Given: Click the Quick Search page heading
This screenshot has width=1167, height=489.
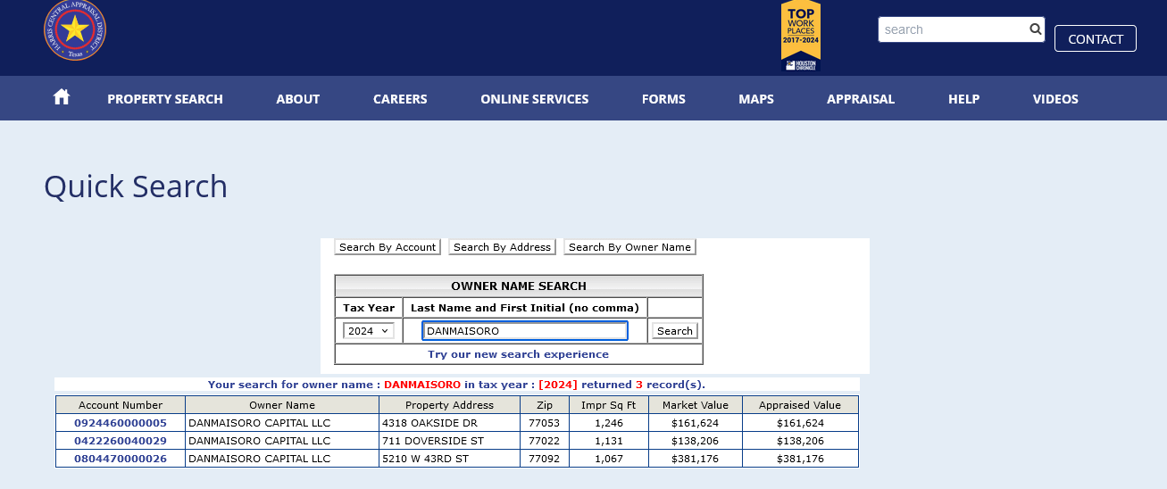Looking at the screenshot, I should (x=136, y=186).
